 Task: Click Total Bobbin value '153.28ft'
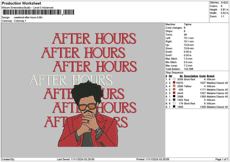[x=189, y=69]
